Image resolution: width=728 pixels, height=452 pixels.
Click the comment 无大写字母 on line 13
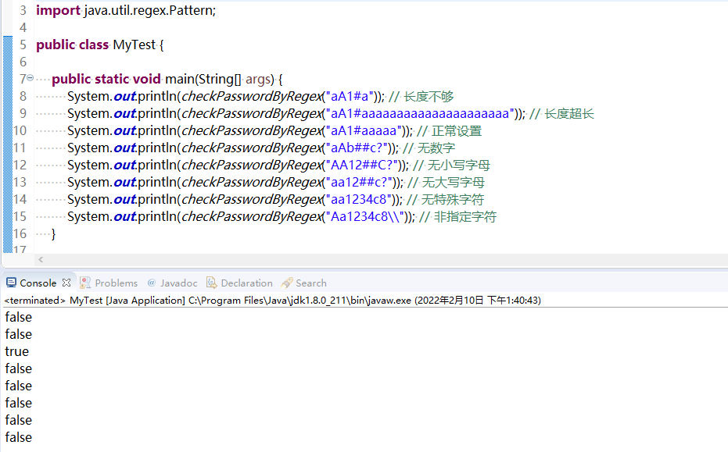[454, 182]
